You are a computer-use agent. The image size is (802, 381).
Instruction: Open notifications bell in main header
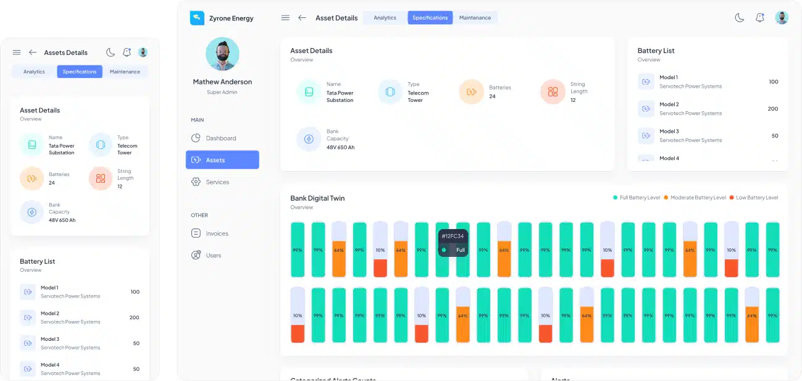pos(760,18)
